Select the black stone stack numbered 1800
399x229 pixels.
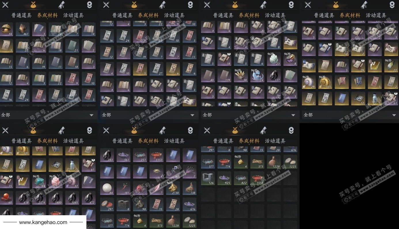coord(56,198)
